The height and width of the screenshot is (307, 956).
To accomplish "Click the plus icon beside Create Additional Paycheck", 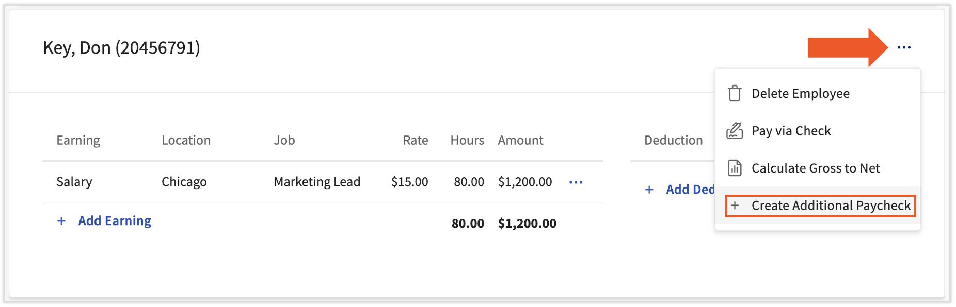I will [735, 206].
